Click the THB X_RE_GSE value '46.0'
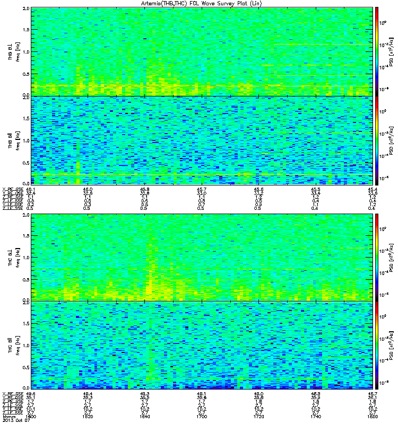 pos(88,189)
